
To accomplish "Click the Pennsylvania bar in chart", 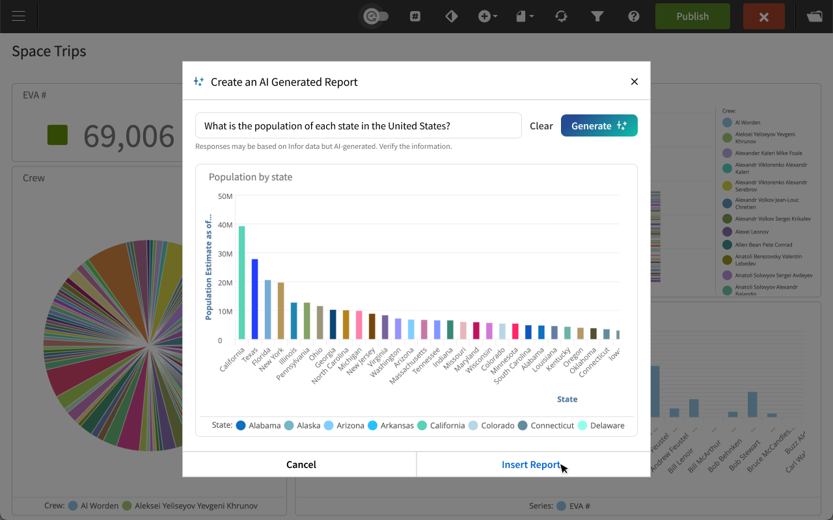I will pyautogui.click(x=307, y=320).
